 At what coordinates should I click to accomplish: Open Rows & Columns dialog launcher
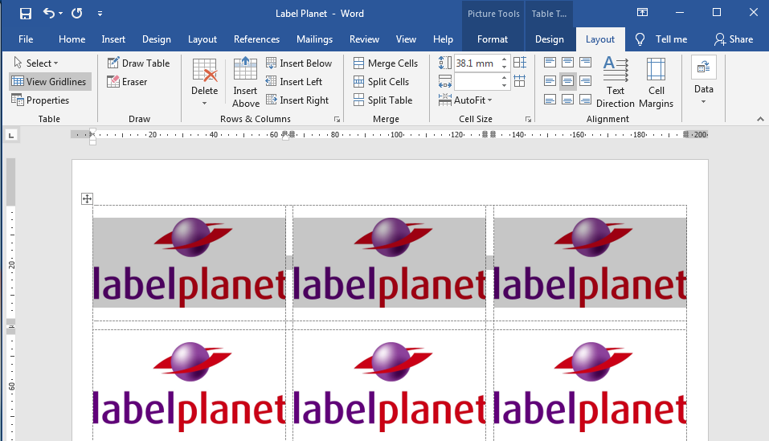(x=337, y=119)
